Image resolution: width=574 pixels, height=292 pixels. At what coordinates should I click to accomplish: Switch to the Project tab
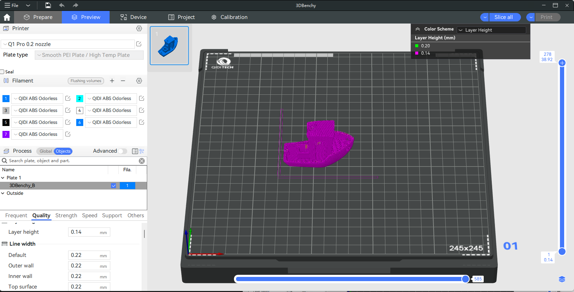[x=181, y=17]
